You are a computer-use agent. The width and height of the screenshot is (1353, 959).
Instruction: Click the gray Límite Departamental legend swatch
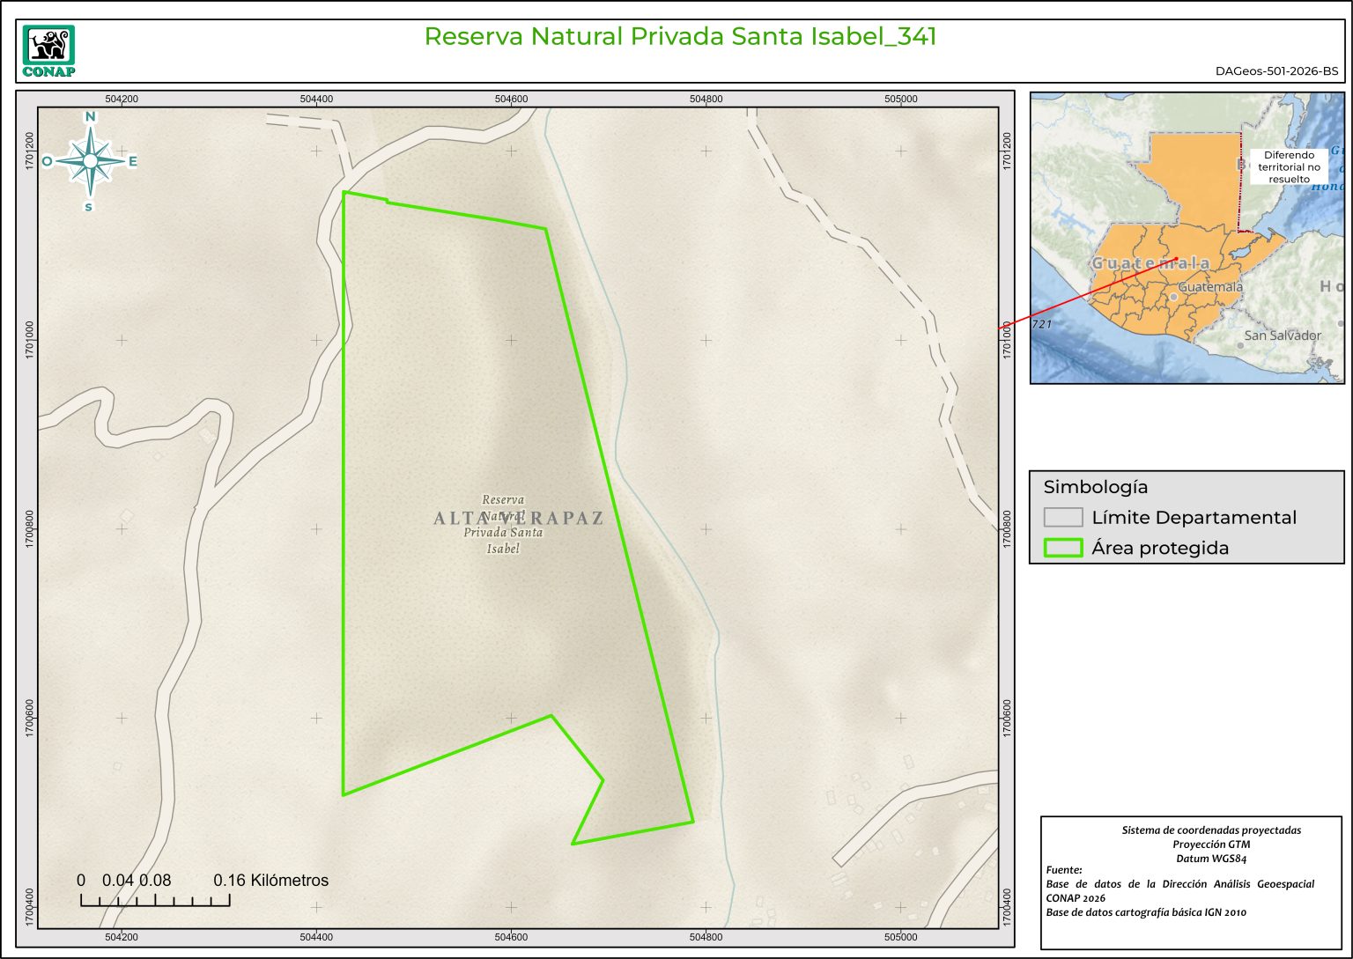[1062, 517]
